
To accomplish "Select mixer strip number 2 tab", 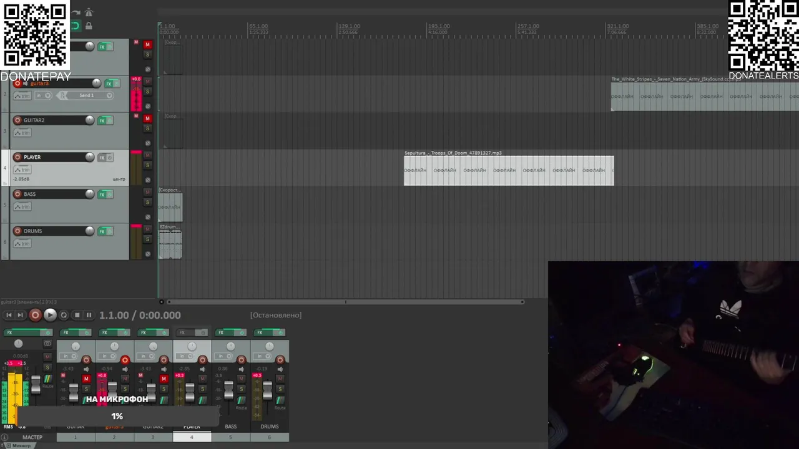I will tap(114, 437).
